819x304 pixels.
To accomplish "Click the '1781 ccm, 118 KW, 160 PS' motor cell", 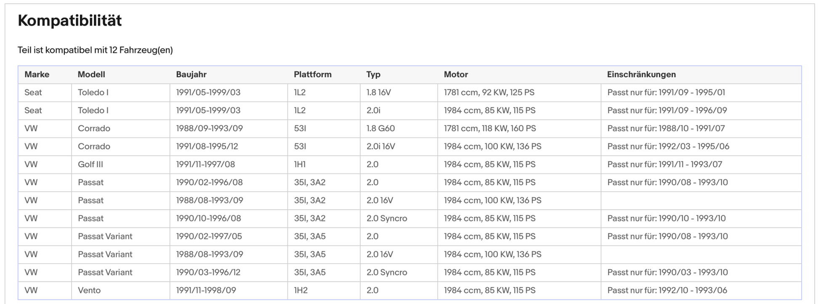I will [490, 128].
